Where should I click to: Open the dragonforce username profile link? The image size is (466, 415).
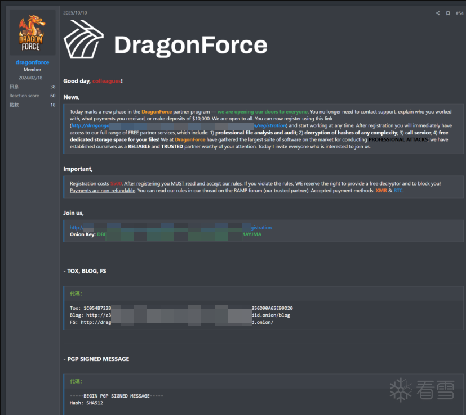32,62
